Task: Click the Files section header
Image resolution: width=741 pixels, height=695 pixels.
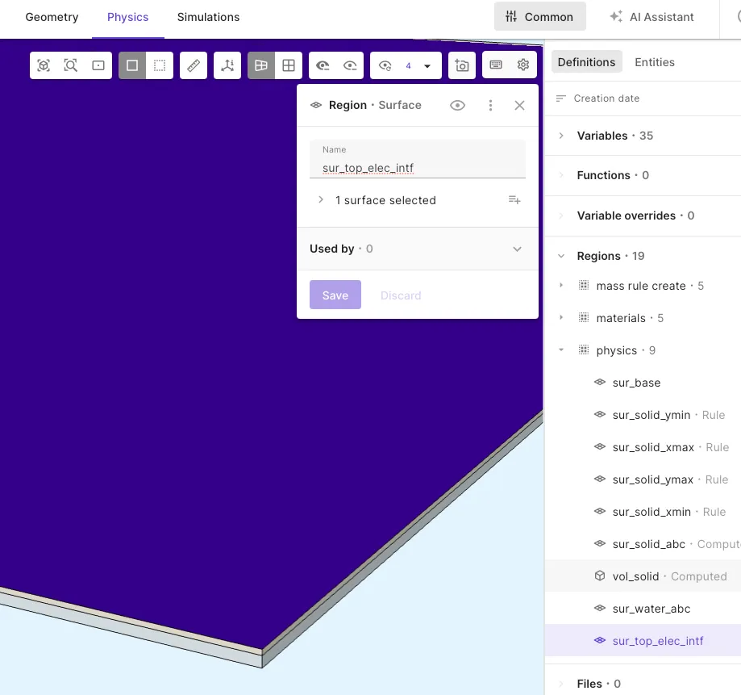Action: (x=643, y=684)
